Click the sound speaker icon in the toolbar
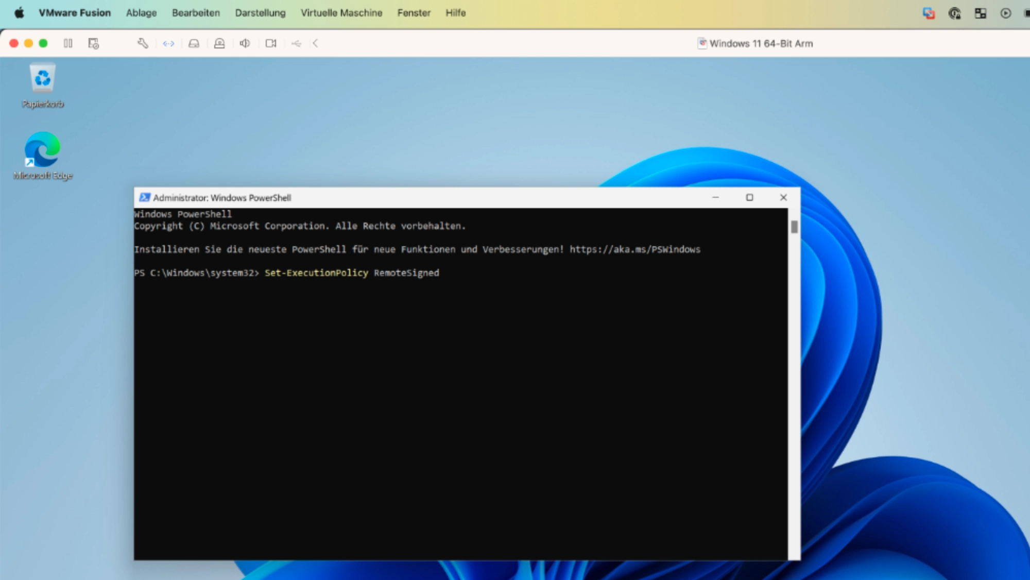Viewport: 1030px width, 580px height. tap(245, 43)
